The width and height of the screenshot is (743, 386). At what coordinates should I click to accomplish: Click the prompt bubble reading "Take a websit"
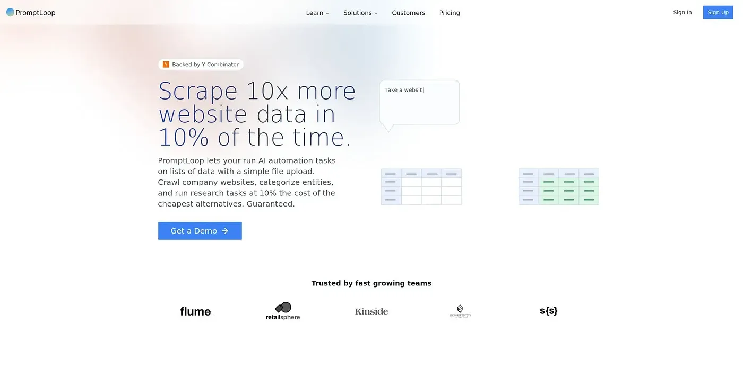click(419, 105)
